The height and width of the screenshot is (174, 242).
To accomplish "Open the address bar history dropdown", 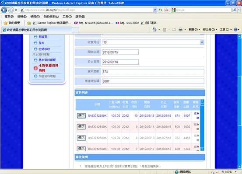I will click(155, 10).
